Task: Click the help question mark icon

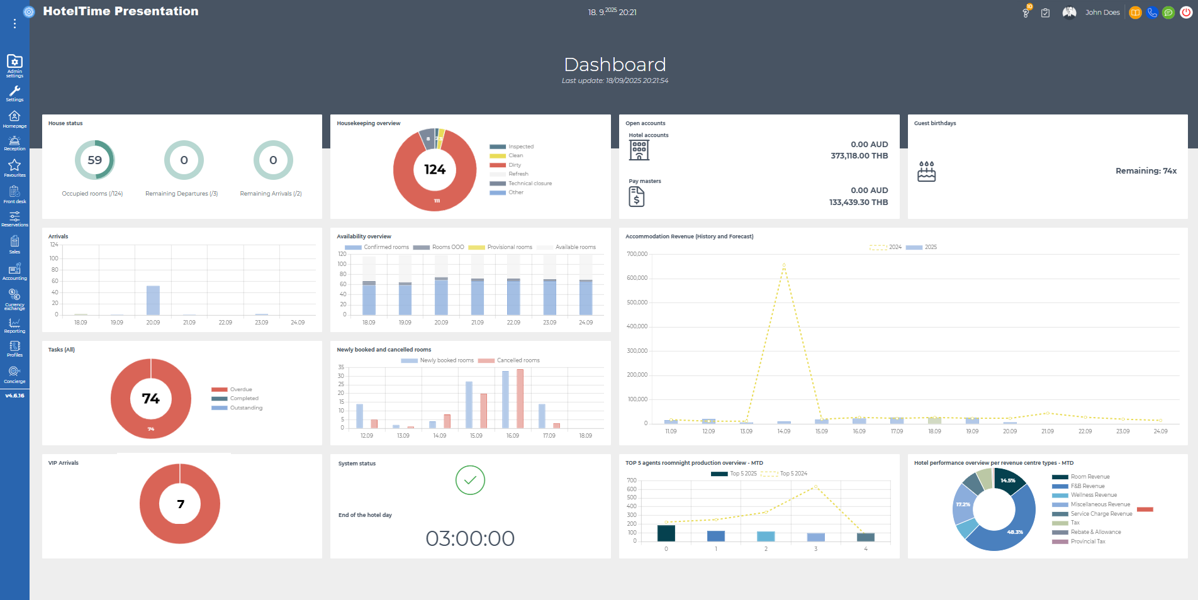Action: point(1026,12)
